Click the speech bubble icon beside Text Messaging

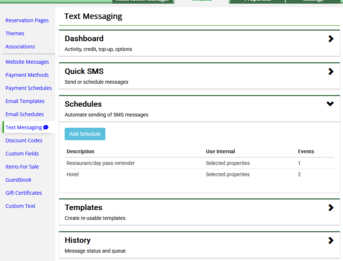pos(46,127)
